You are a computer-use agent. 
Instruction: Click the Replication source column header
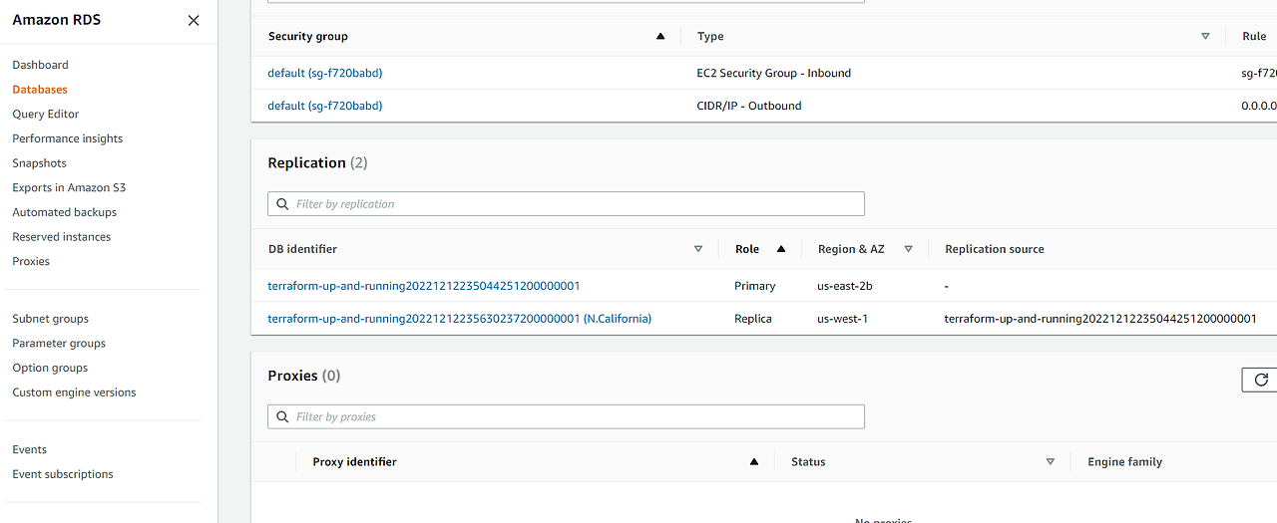995,249
